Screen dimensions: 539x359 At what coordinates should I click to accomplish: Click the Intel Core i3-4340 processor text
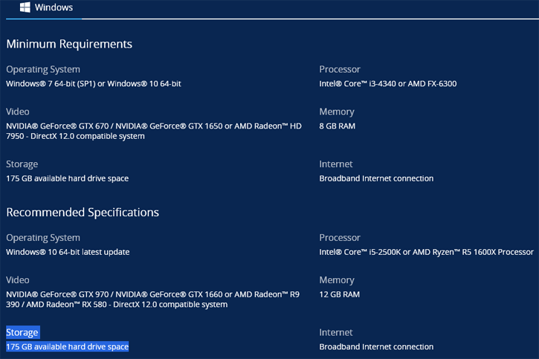(387, 84)
